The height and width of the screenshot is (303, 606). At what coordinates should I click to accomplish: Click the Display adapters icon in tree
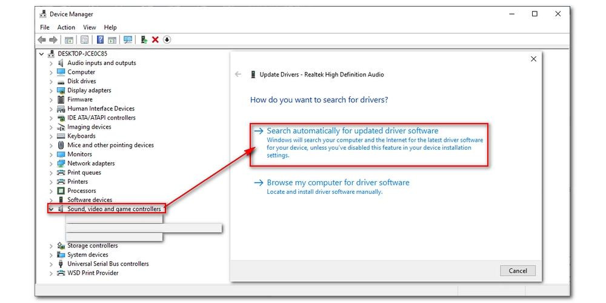point(61,90)
